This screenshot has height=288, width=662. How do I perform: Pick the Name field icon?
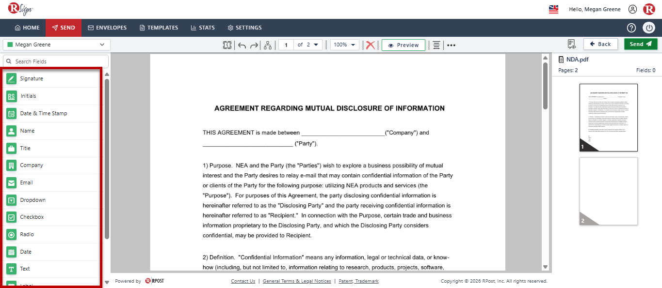tap(12, 131)
